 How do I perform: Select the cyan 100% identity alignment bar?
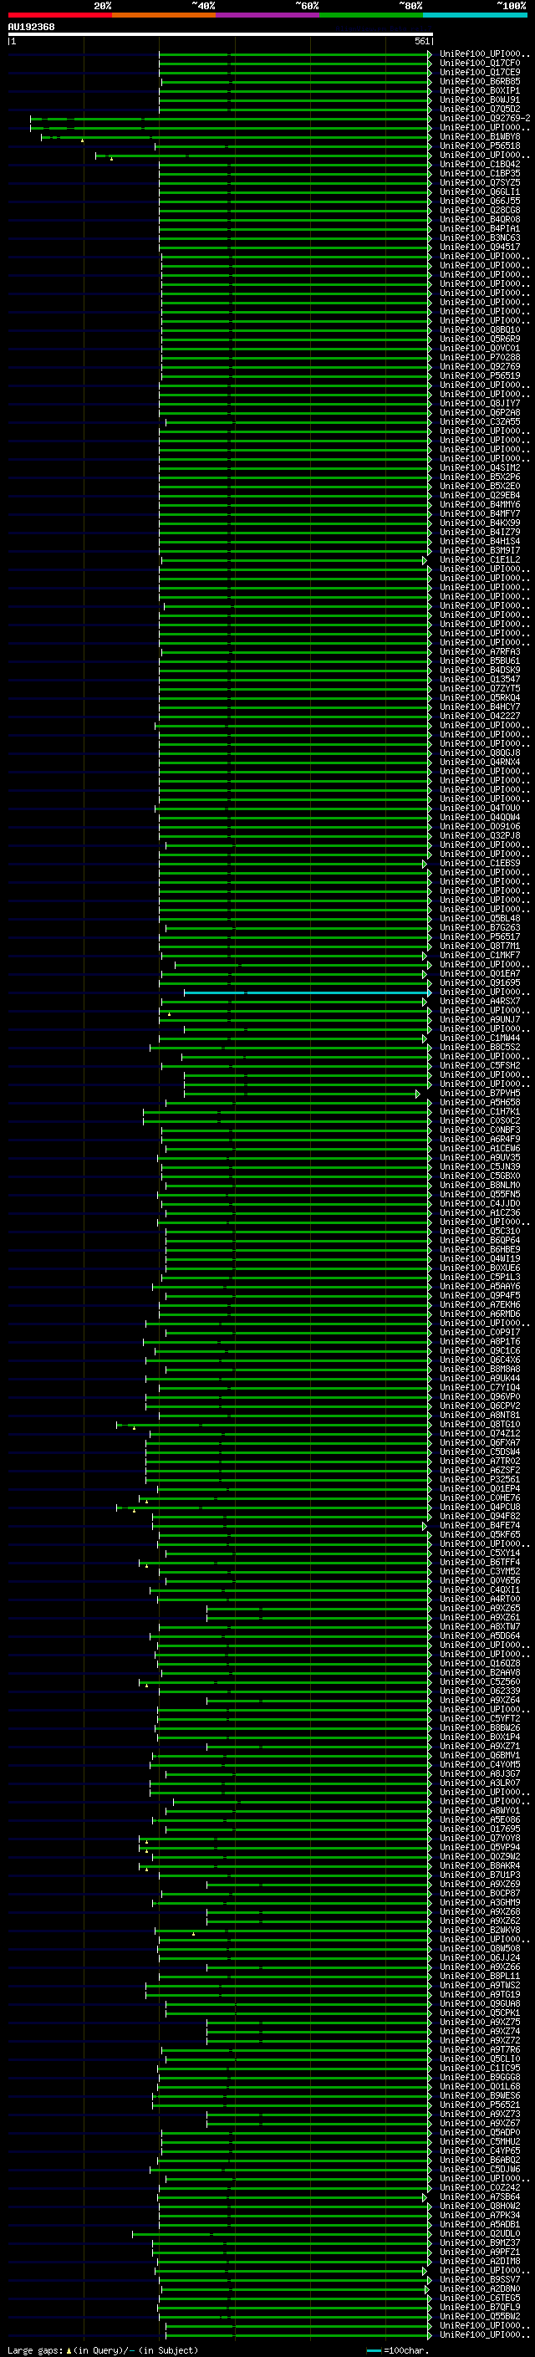(x=308, y=992)
